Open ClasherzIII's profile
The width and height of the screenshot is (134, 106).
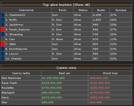17,15
